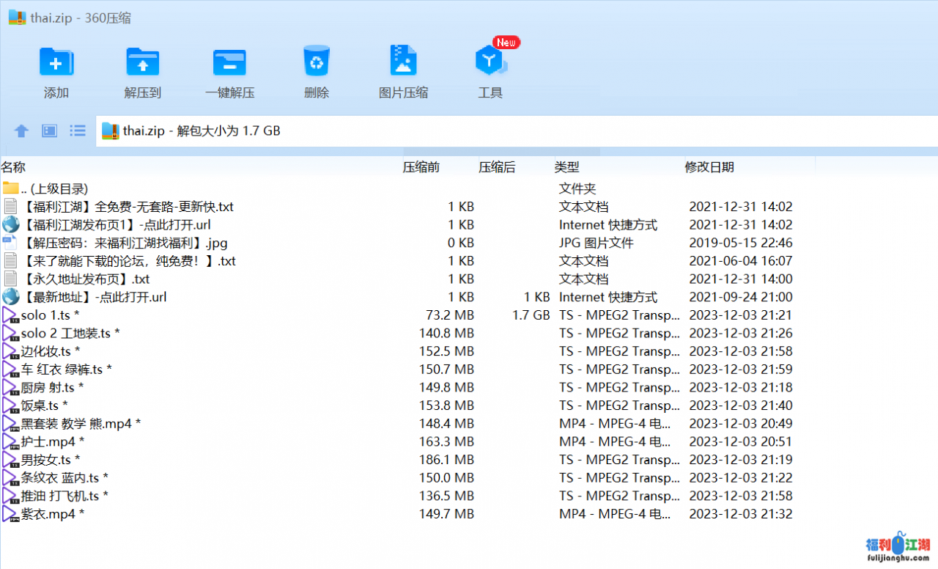This screenshot has width=938, height=569.
Task: Click the 删除 (Delete) trash icon
Action: click(x=316, y=64)
